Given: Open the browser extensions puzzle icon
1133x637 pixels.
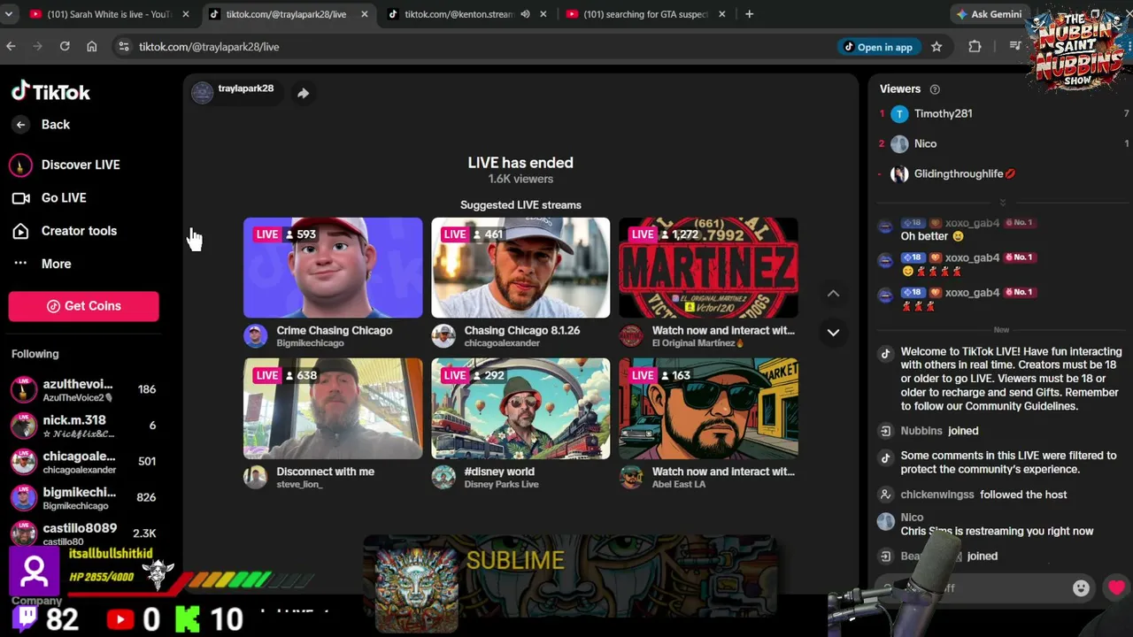Looking at the screenshot, I should click(x=975, y=47).
